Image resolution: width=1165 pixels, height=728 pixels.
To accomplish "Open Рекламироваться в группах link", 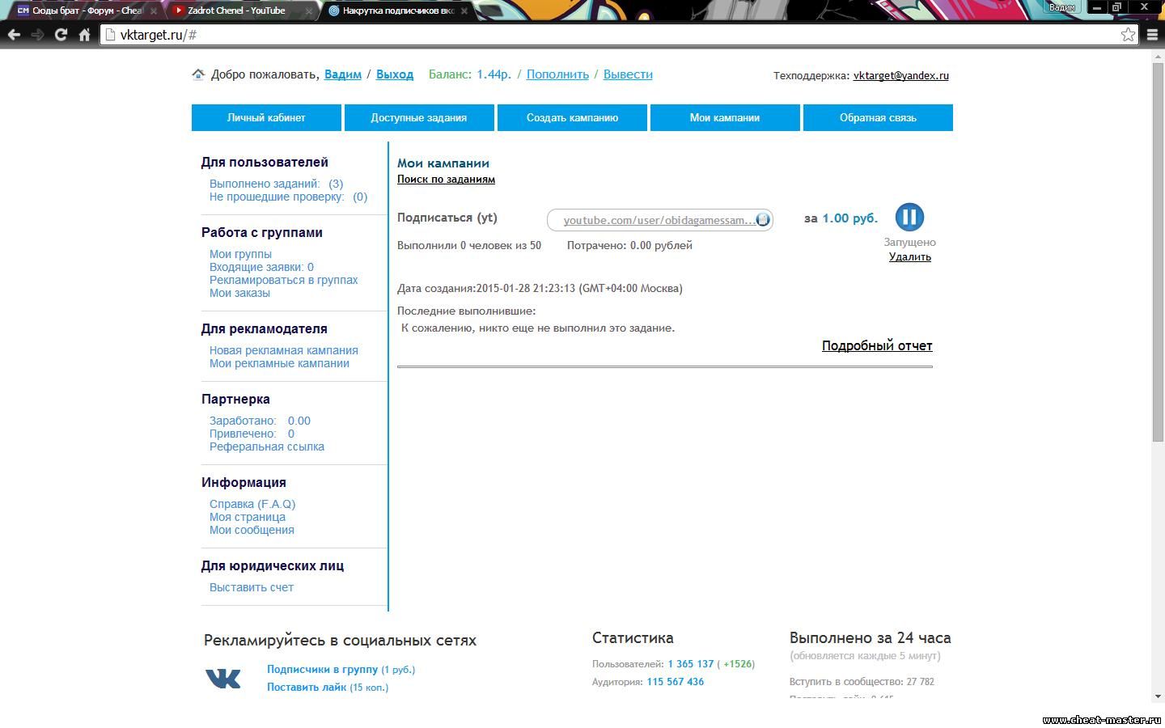I will [x=284, y=280].
